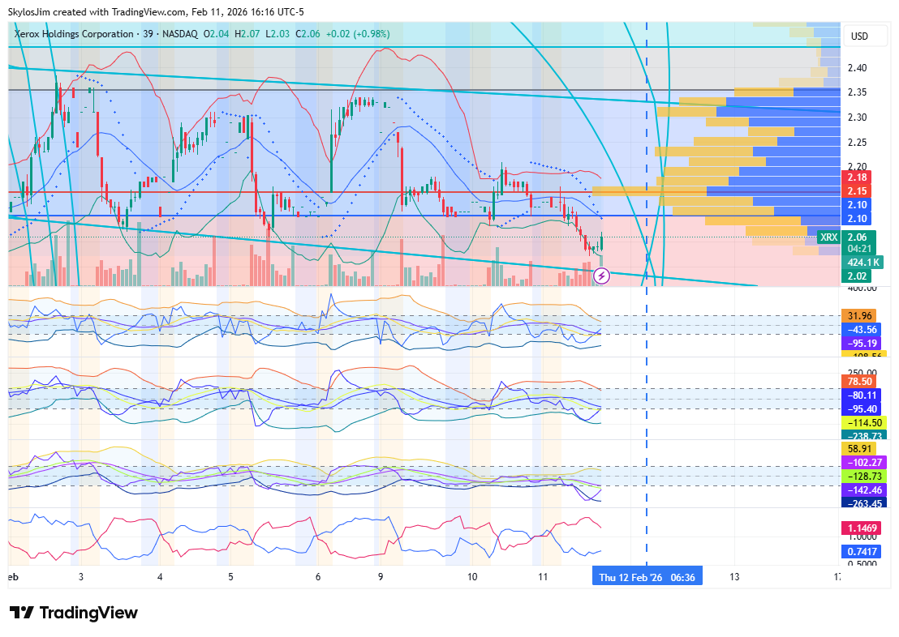Select the orange 31.96 indicator value label
Viewport: 899px width, 637px height.
coord(860,316)
